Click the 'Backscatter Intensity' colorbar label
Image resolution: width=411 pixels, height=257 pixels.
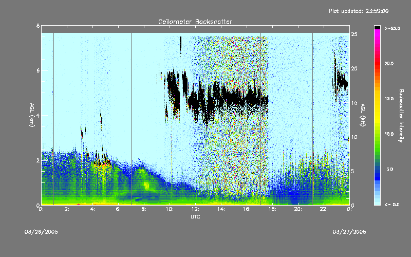pos(401,116)
